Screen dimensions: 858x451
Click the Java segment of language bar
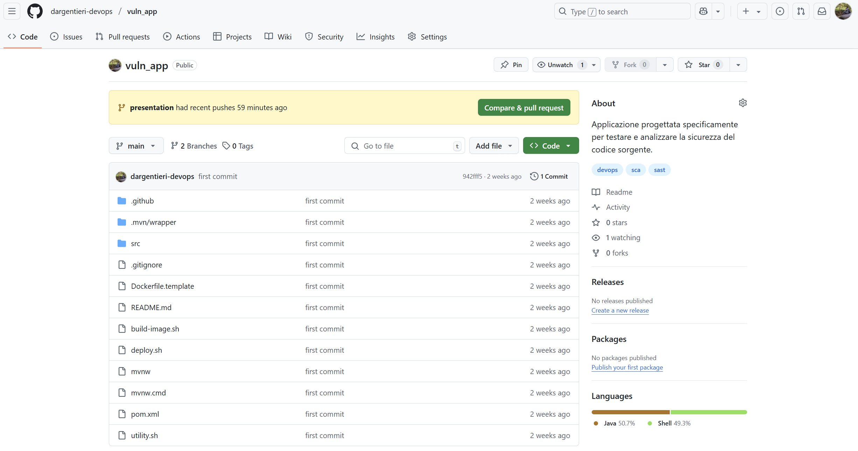coord(630,412)
